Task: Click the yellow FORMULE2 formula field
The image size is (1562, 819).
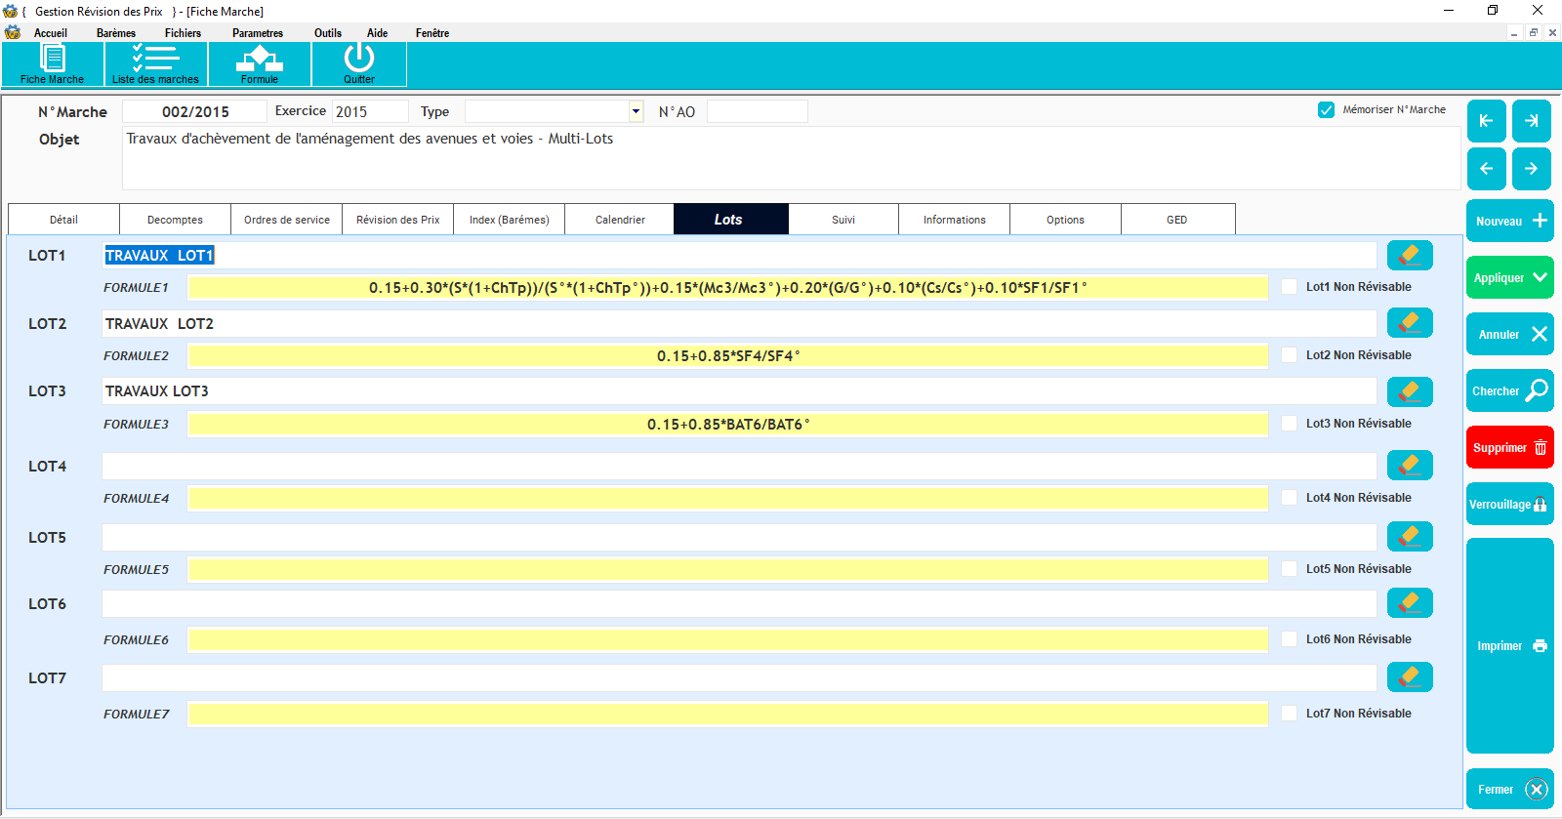Action: point(727,356)
